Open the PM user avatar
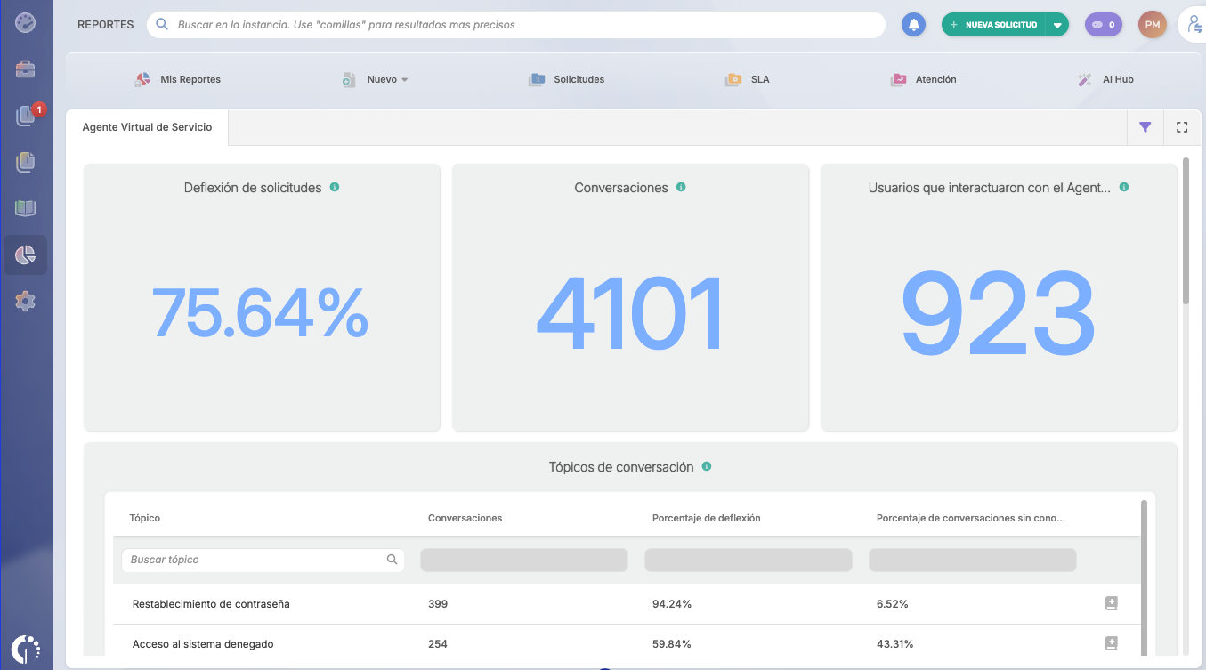 tap(1153, 25)
